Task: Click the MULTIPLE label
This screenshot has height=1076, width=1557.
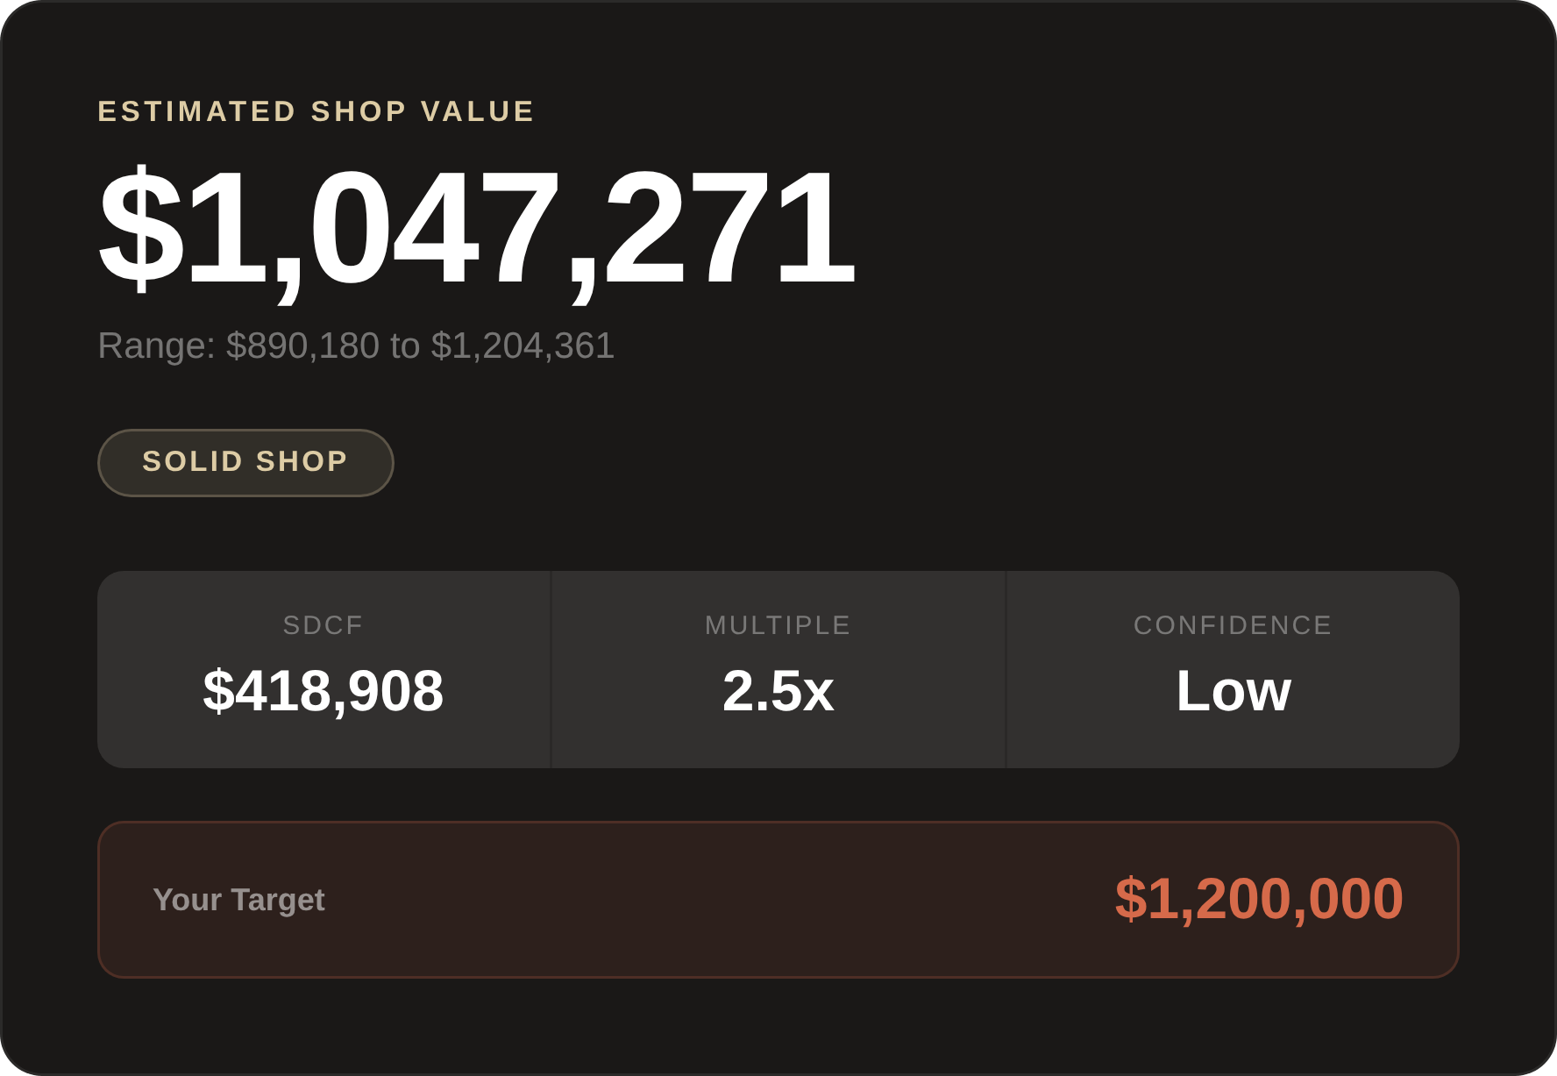Action: (x=778, y=625)
